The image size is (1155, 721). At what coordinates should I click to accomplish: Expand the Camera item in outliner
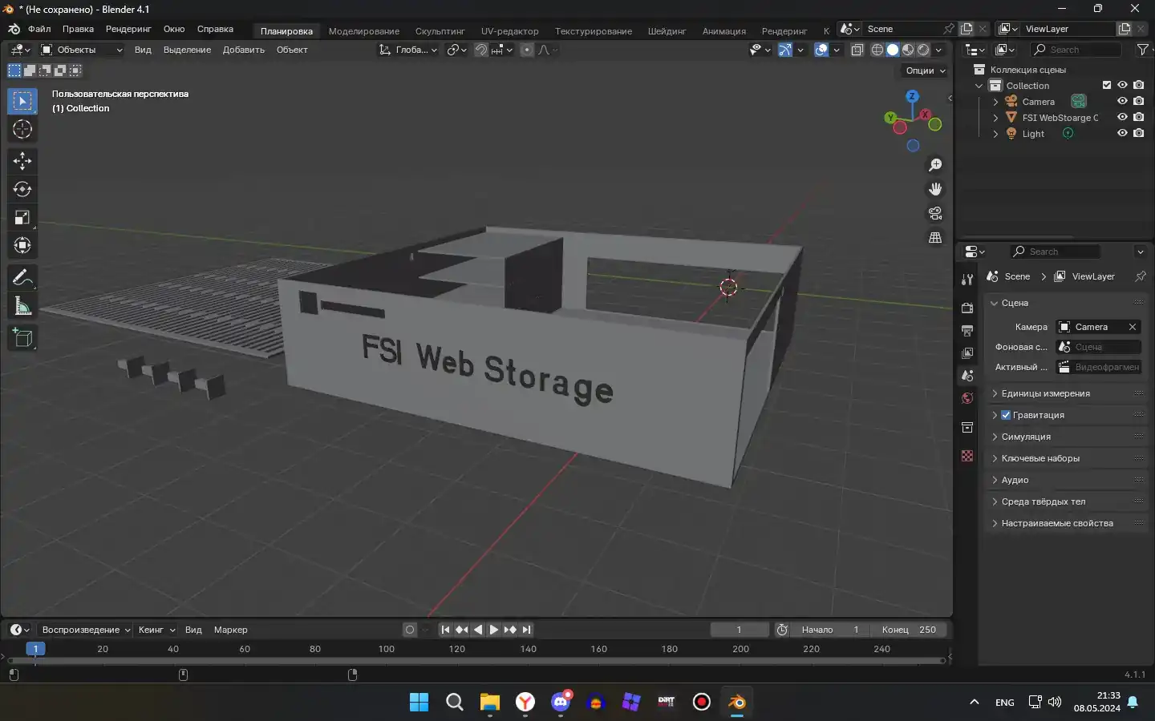[995, 102]
